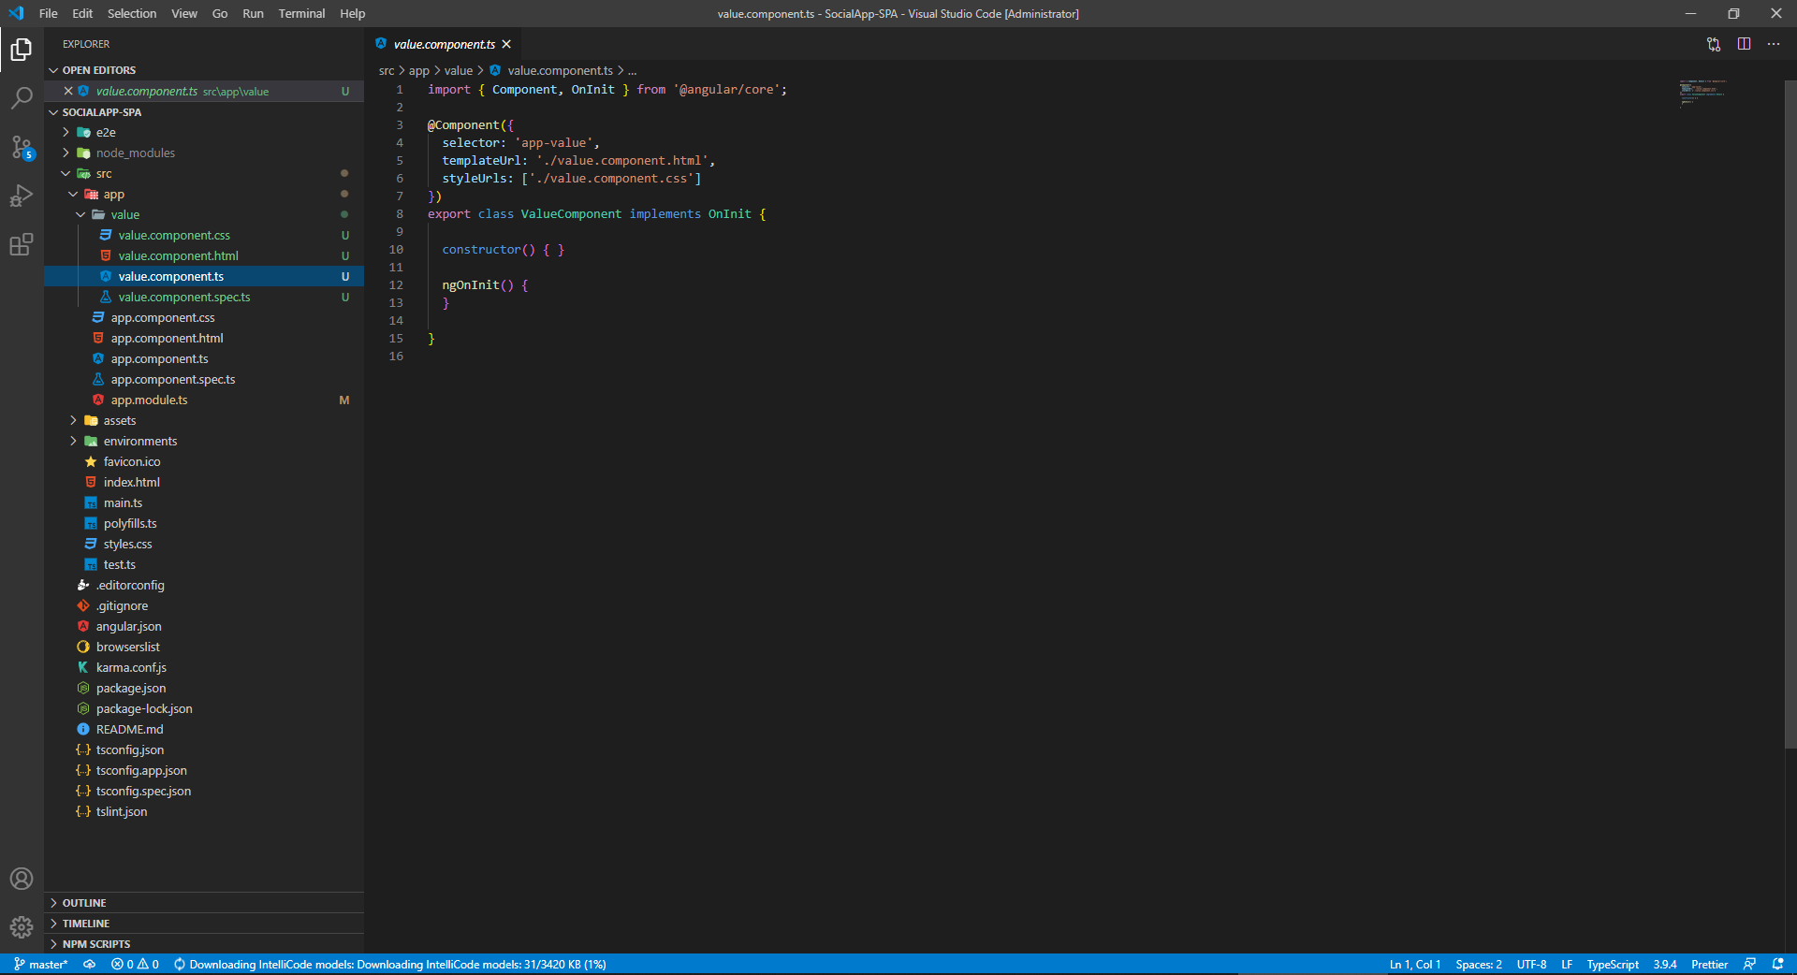Expand the Timeline panel
The image size is (1797, 975).
(x=204, y=924)
